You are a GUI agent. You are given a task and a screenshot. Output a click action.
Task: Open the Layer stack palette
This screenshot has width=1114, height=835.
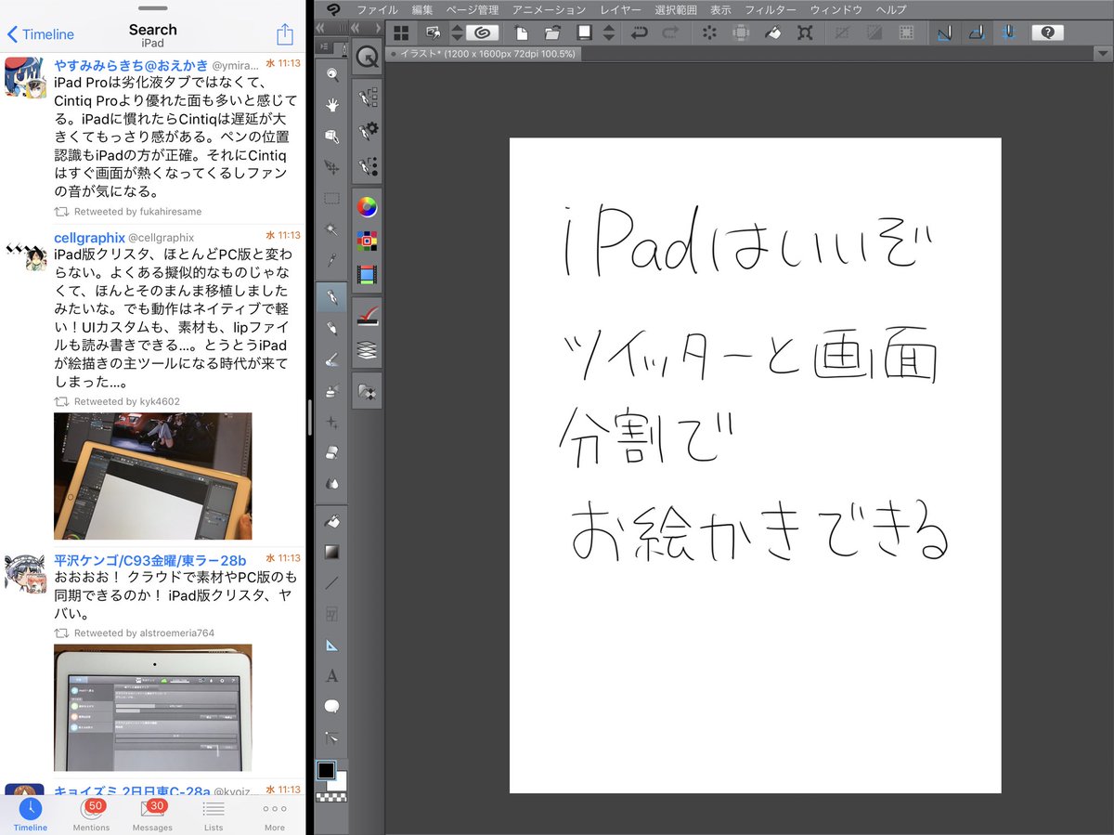point(368,349)
